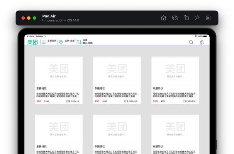
Task: Click the green location pin icon
Action: (x=61, y=42)
